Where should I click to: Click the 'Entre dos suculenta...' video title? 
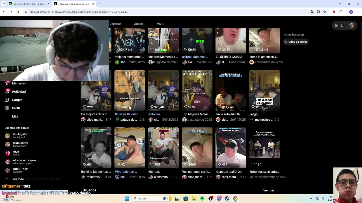coord(264,172)
